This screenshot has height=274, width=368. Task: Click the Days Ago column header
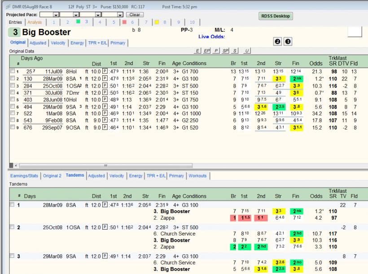pyautogui.click(x=32, y=58)
